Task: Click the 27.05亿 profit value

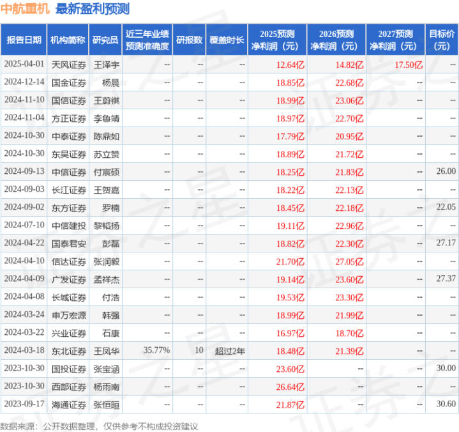Action: tap(350, 261)
